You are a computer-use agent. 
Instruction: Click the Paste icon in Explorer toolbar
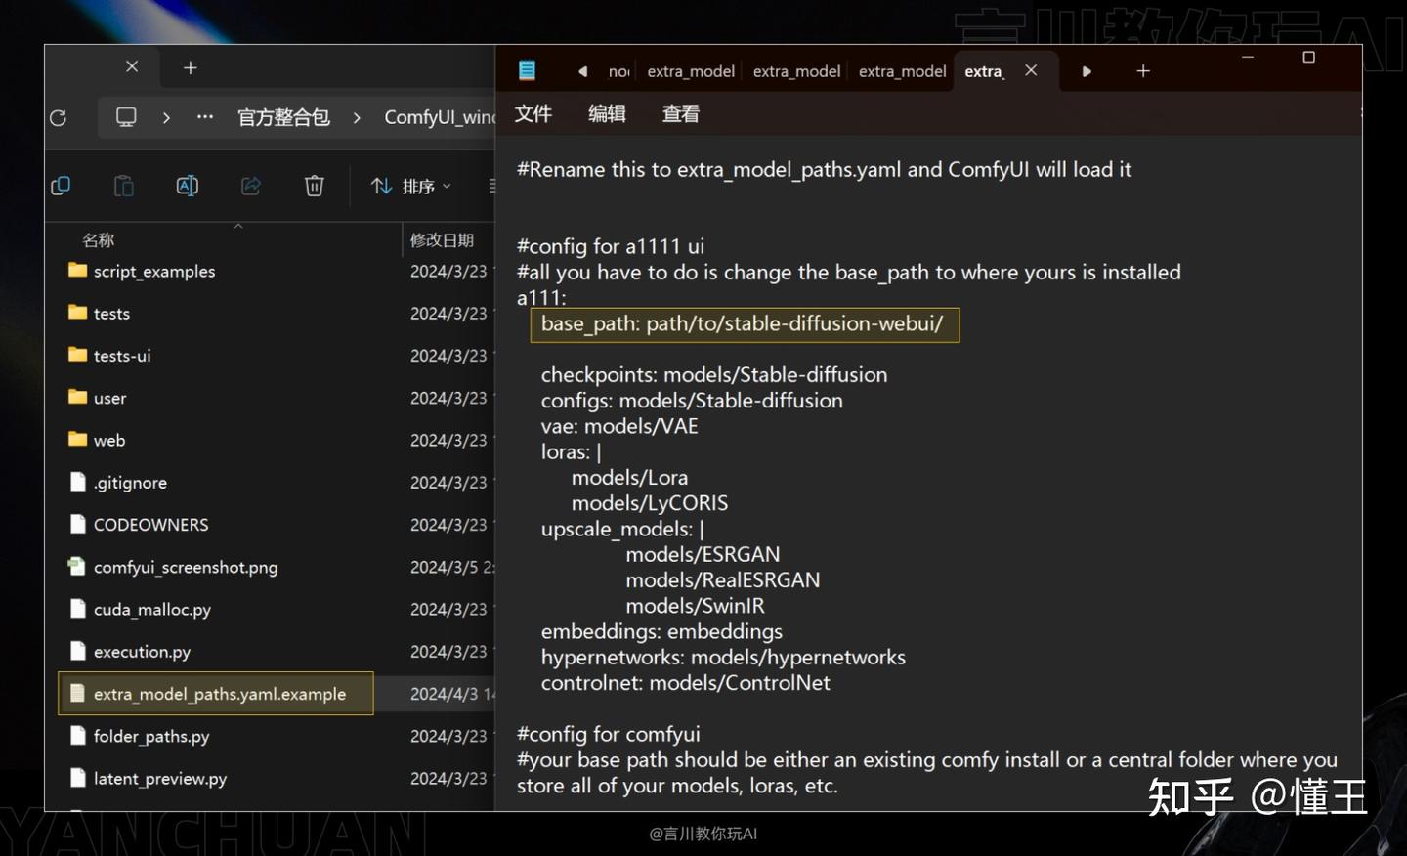coord(124,186)
